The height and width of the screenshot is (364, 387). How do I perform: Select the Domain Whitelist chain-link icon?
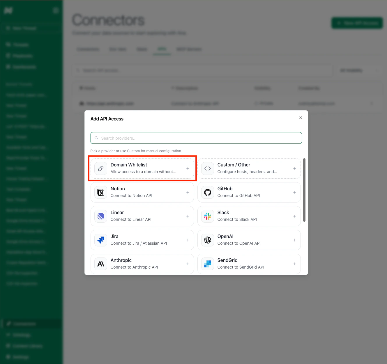click(x=100, y=168)
